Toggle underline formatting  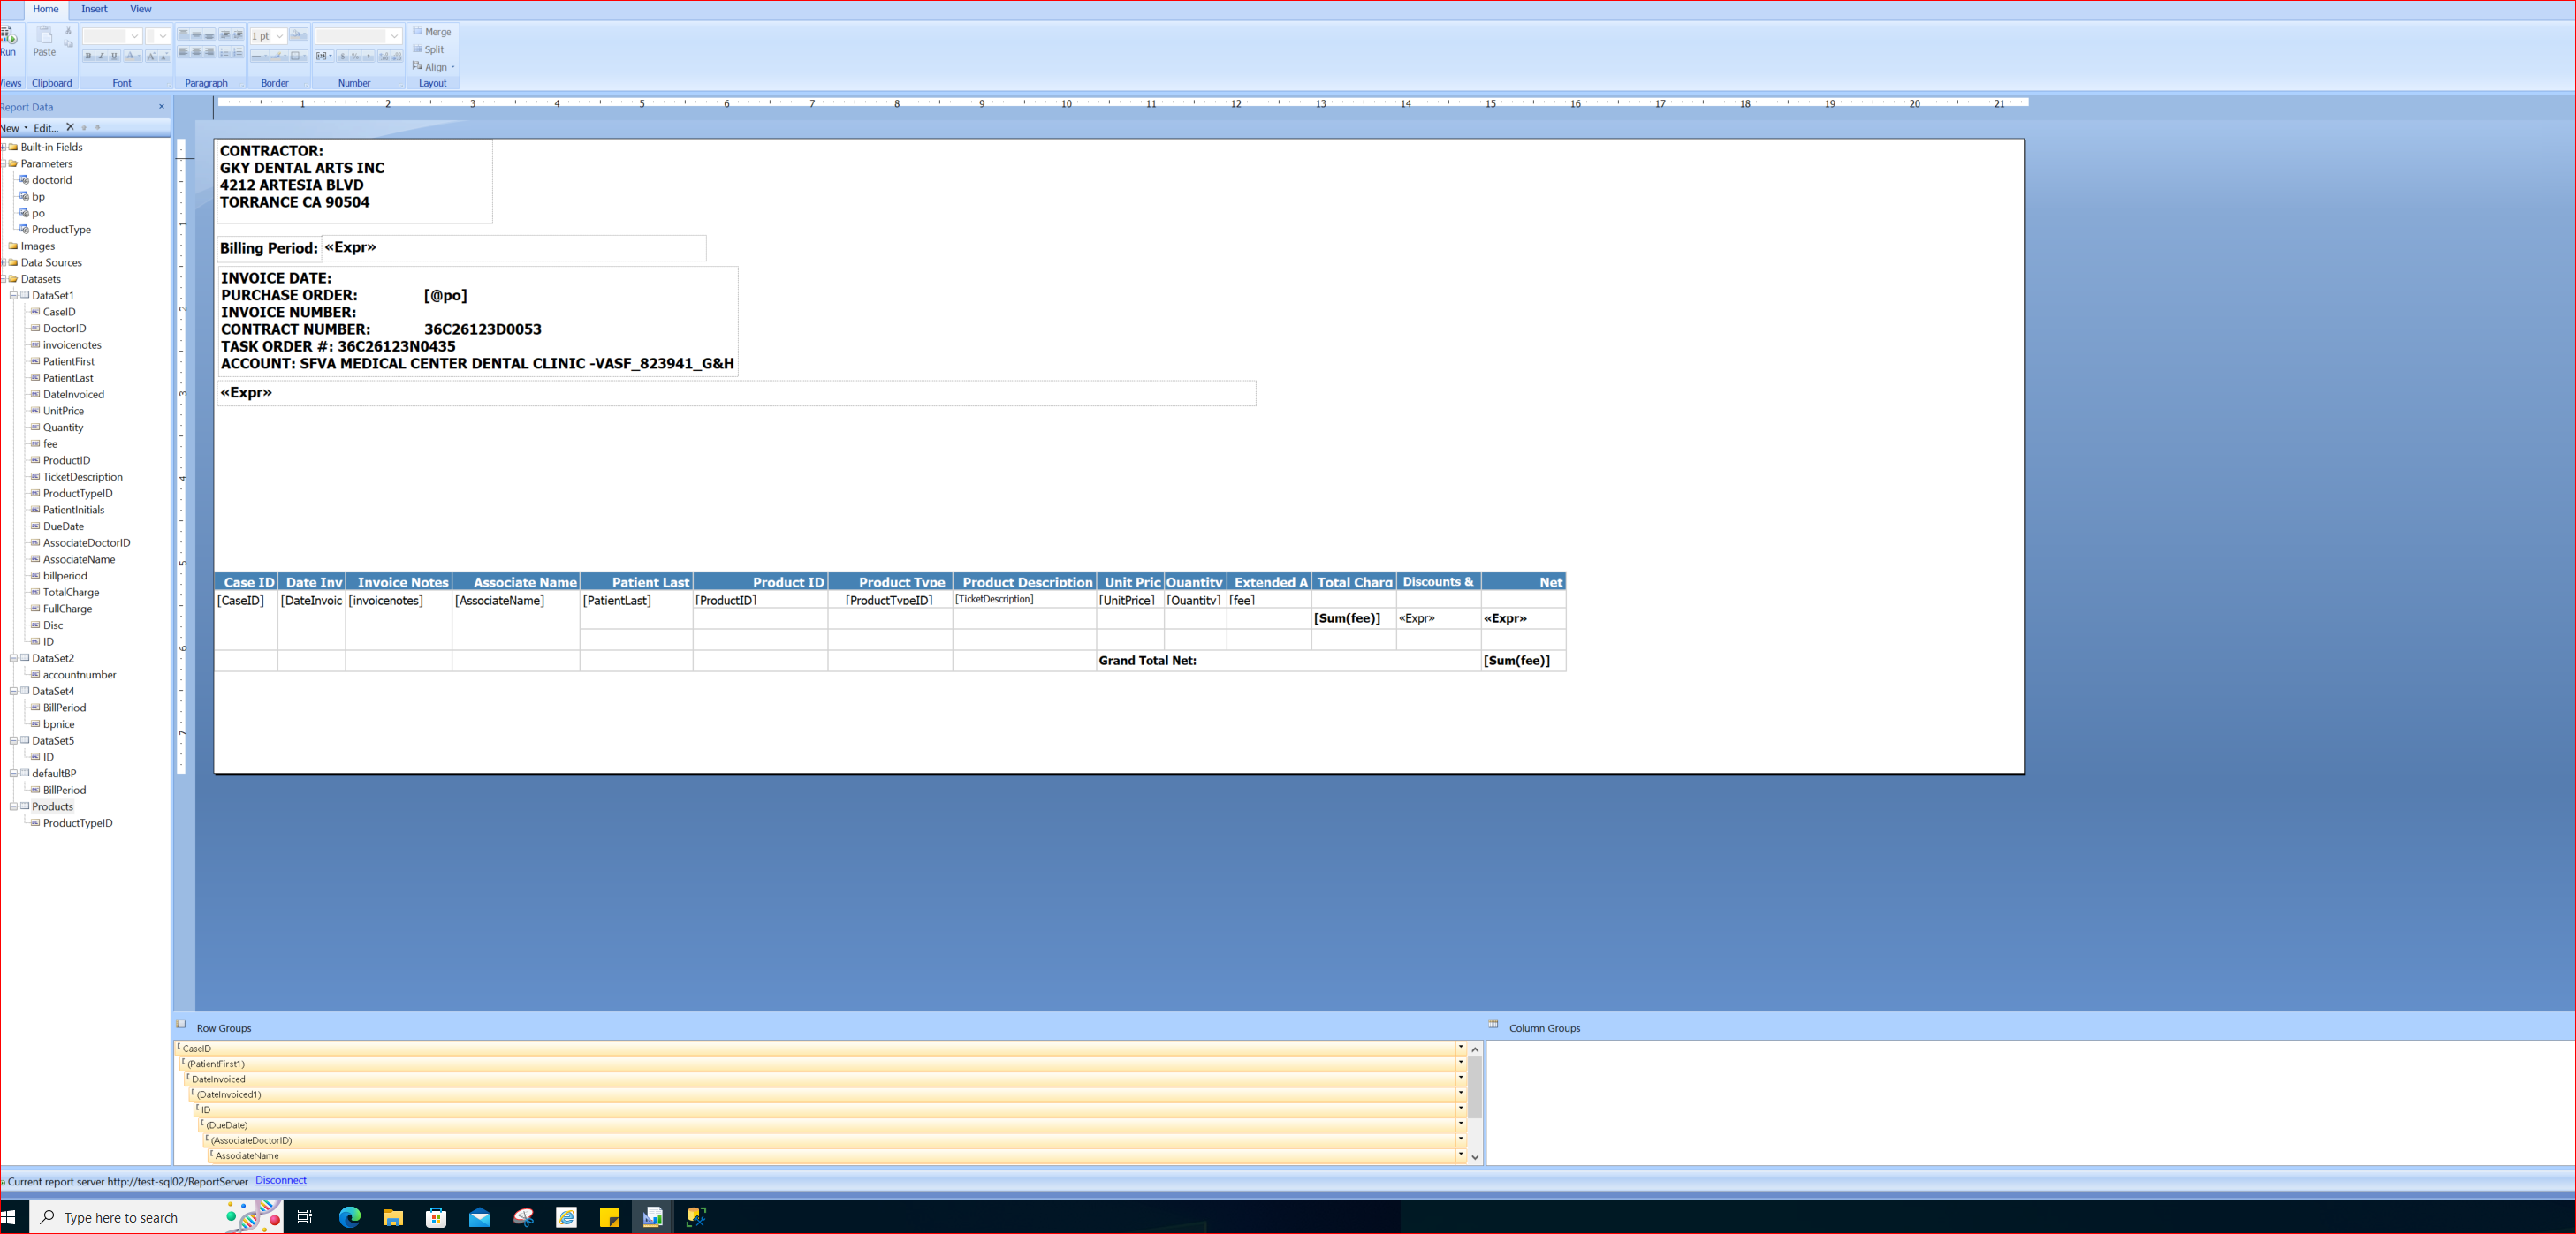pyautogui.click(x=113, y=57)
